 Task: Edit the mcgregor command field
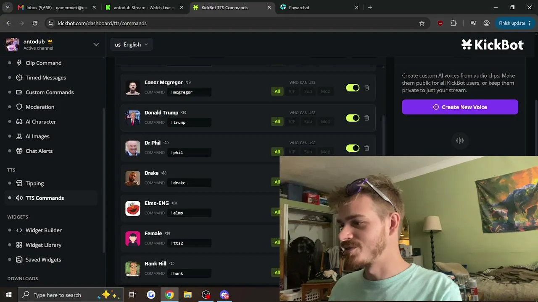click(190, 92)
